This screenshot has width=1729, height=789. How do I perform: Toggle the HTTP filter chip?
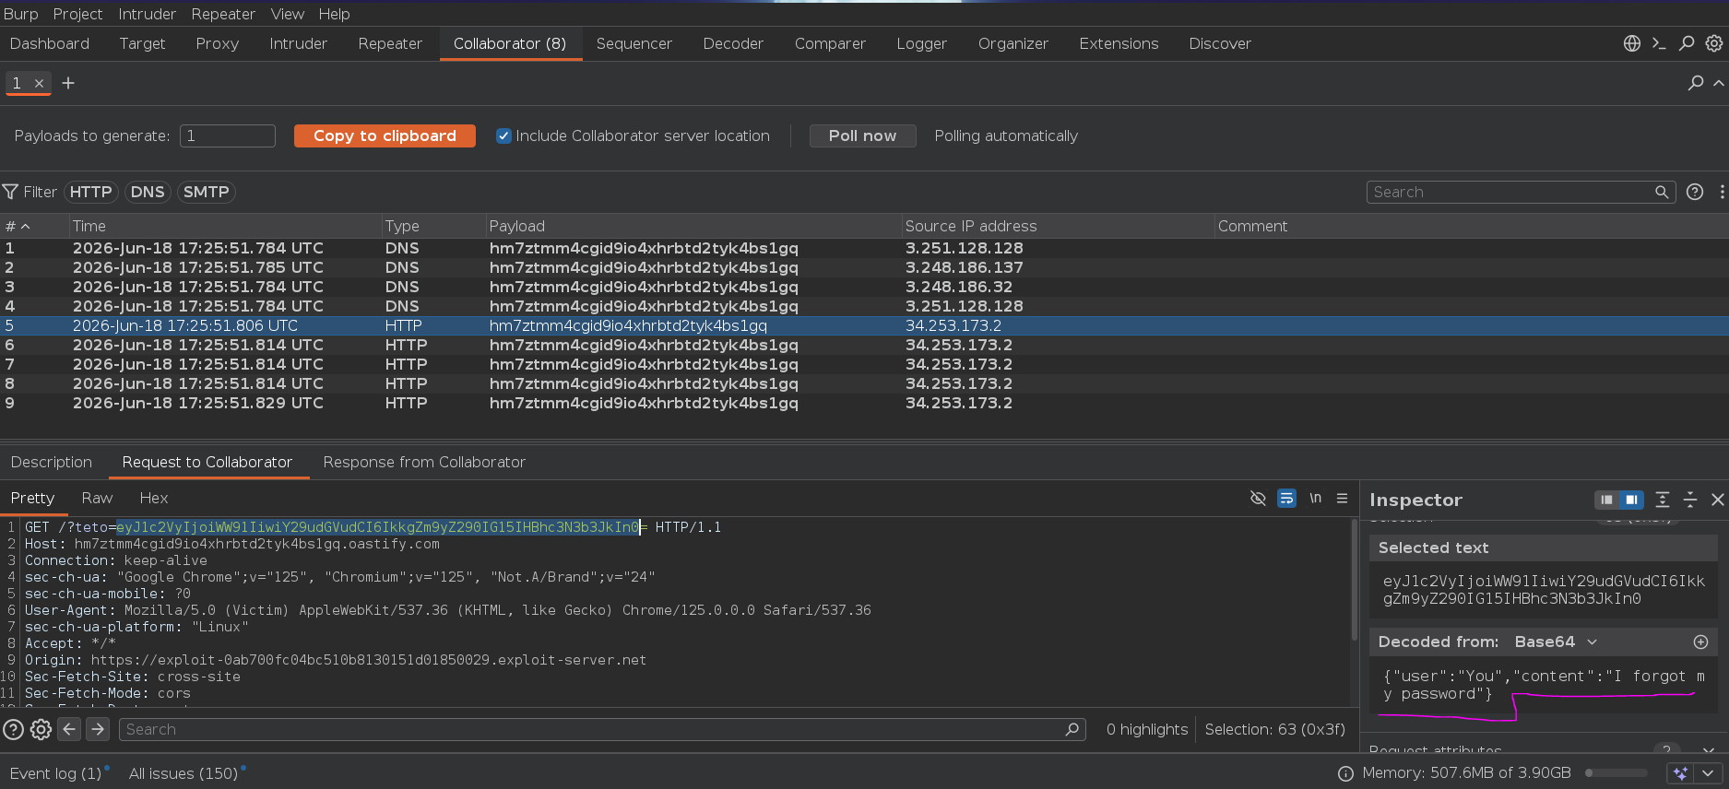(x=90, y=192)
